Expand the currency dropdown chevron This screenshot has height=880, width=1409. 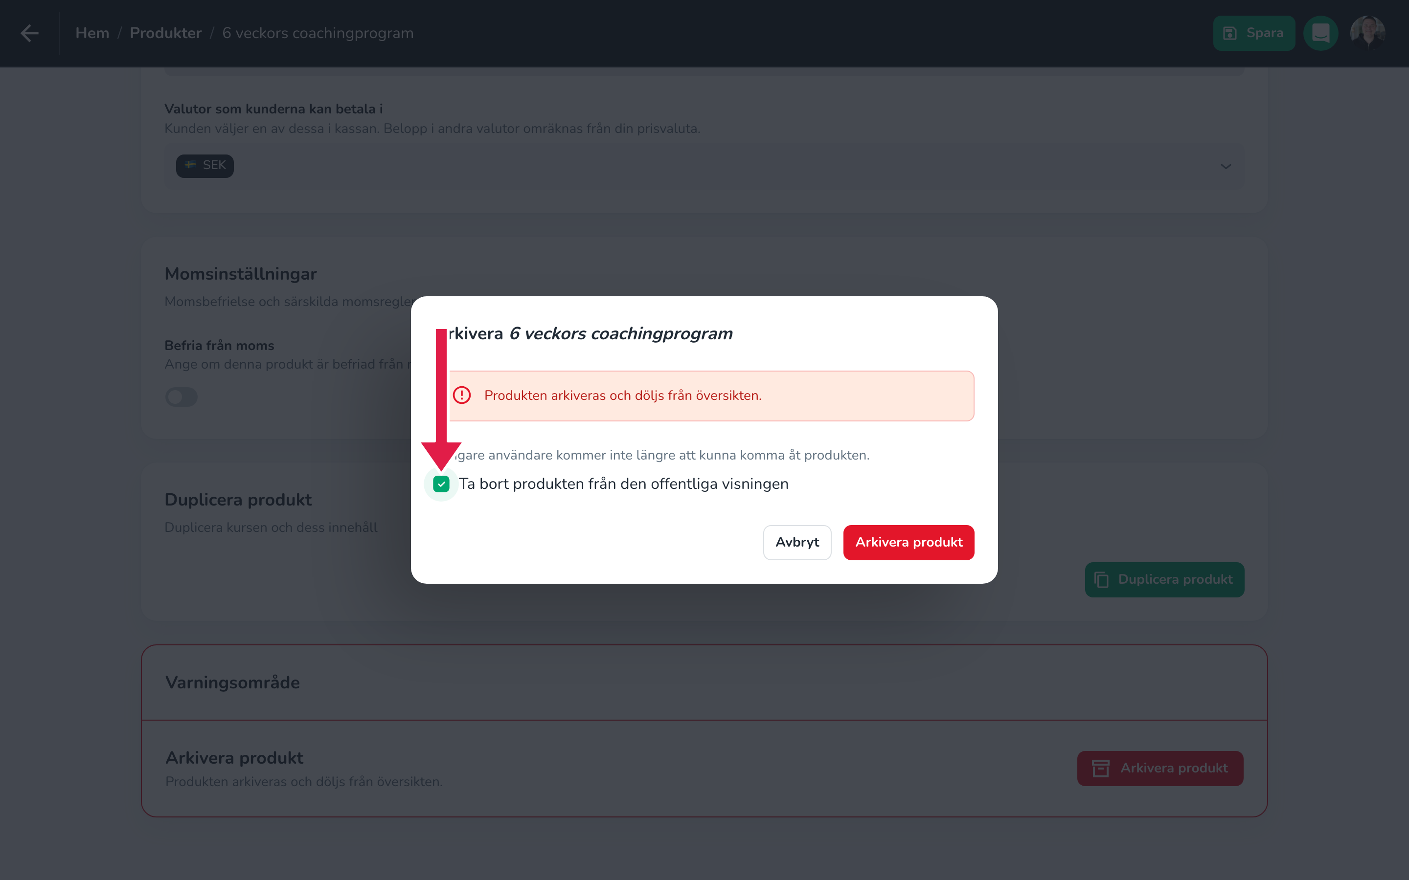[1226, 166]
